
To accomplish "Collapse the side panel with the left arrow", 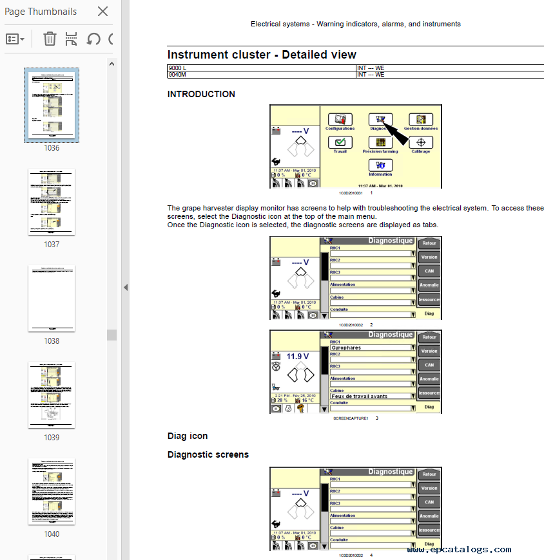I will coord(126,287).
